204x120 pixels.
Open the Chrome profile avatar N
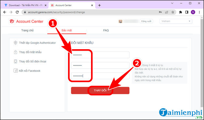click(193, 12)
